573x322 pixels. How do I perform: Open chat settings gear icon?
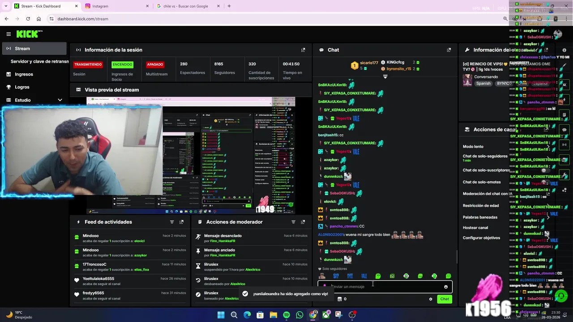[x=431, y=299]
